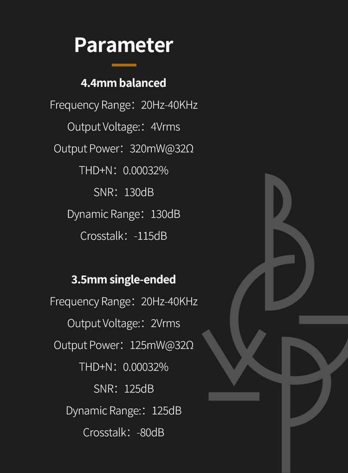This screenshot has height=473, width=348.
Task: Click Frequency Range under 3.5mm single-ended
Action: coord(124,301)
